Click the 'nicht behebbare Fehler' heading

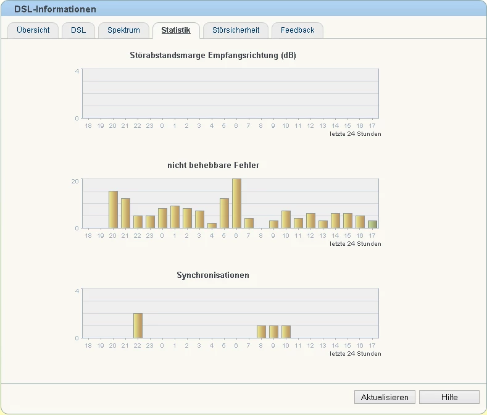pos(213,165)
